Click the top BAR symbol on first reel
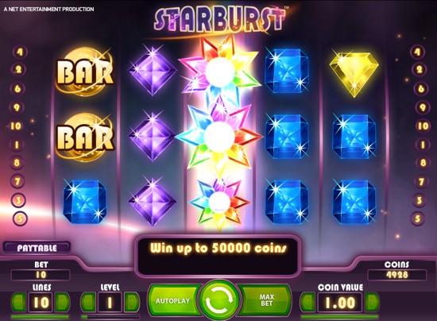437x321 pixels. tap(84, 72)
